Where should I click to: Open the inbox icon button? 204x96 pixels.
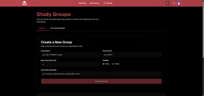(x=174, y=3)
